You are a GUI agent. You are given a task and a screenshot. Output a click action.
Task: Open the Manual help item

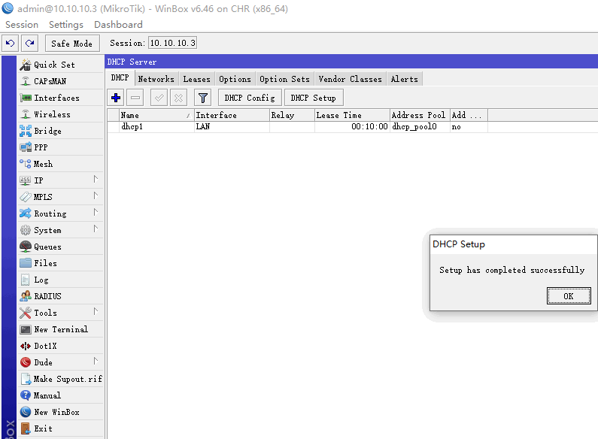(x=61, y=395)
